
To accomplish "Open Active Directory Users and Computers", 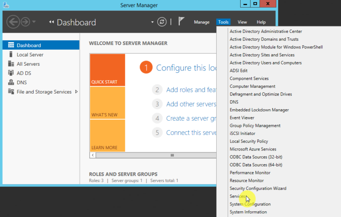I will (x=266, y=63).
